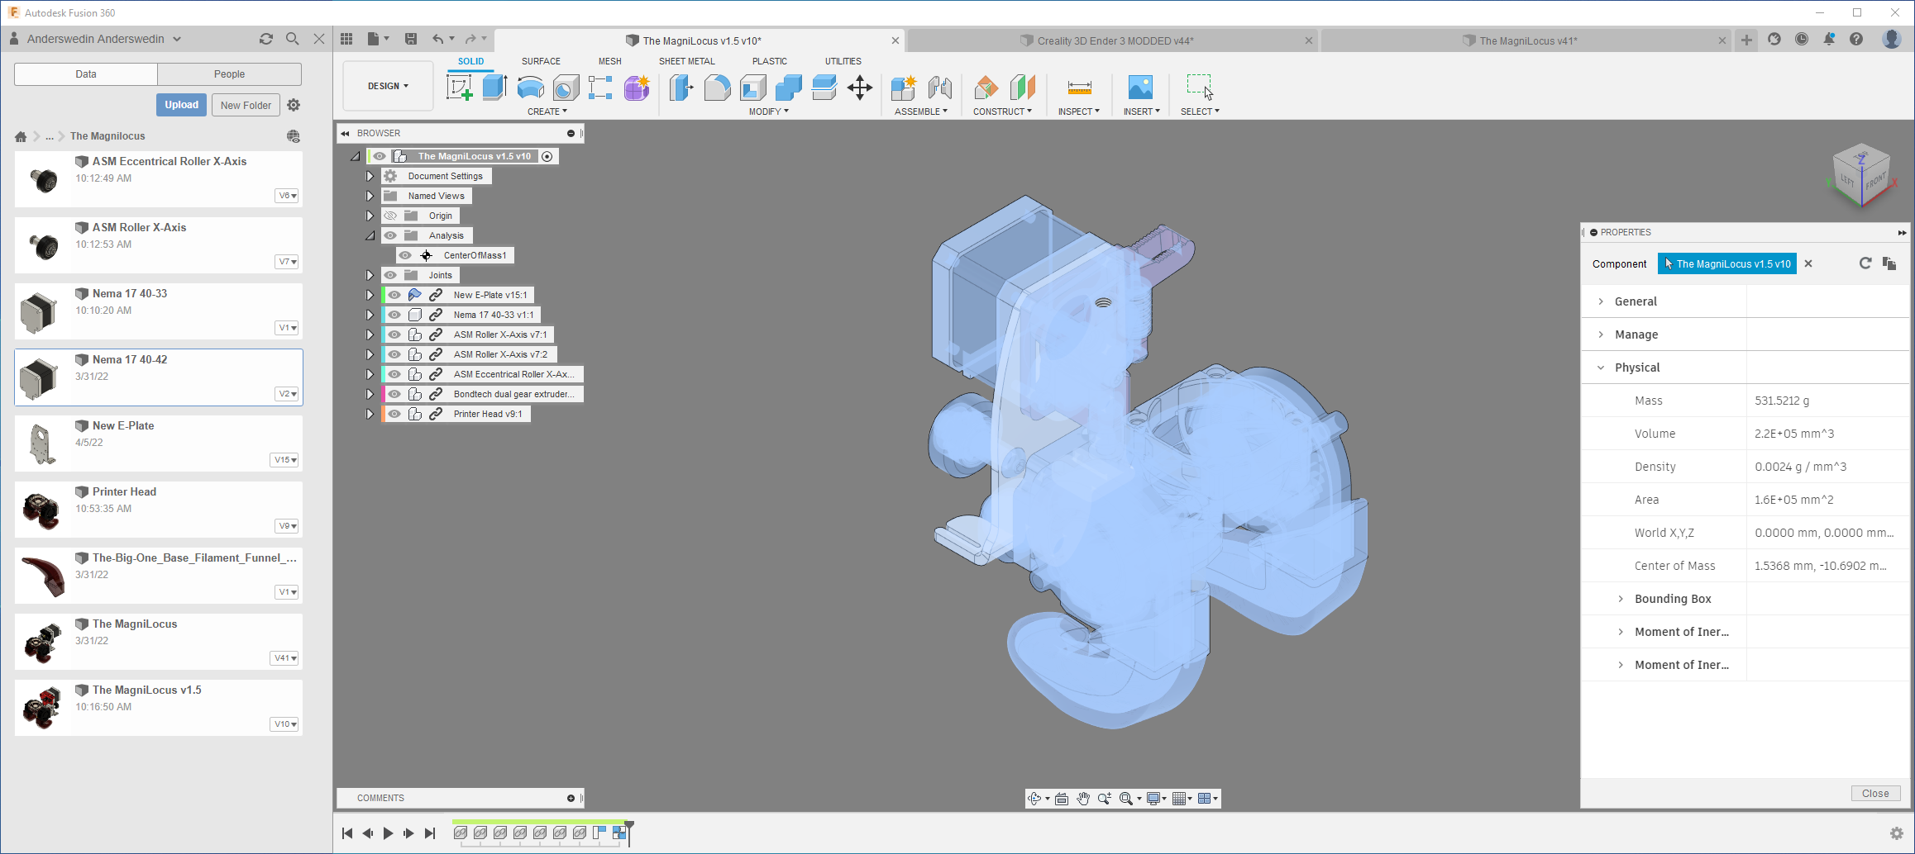This screenshot has width=1915, height=854.
Task: Collapse the Analysis folder
Action: point(370,235)
